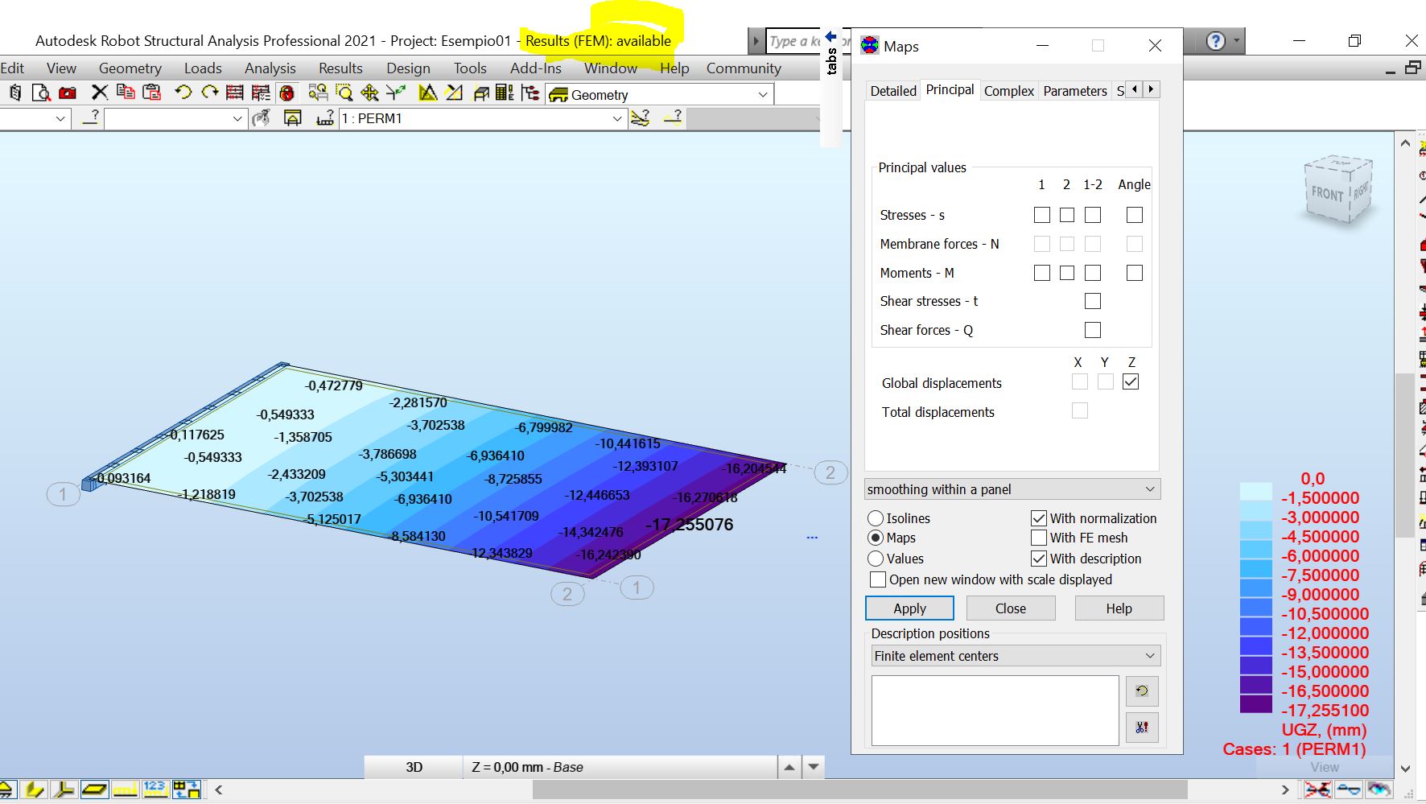Screen dimensions: 1426x804
Task: Select the Zoom magnifier tool
Action: pos(344,93)
